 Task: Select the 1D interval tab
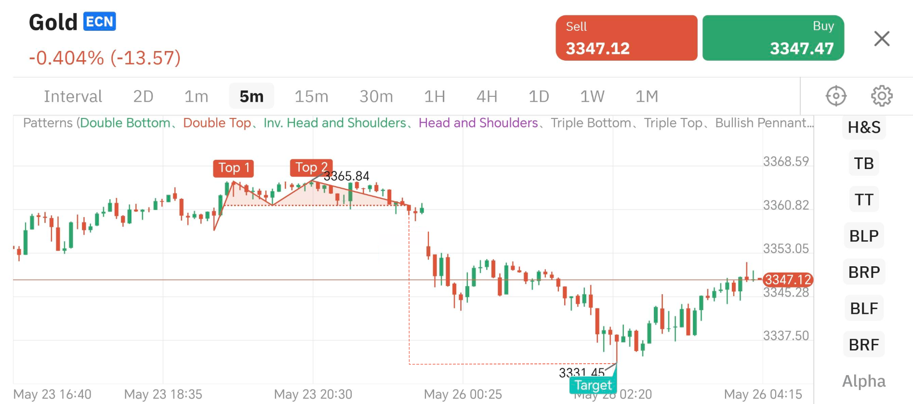click(539, 96)
